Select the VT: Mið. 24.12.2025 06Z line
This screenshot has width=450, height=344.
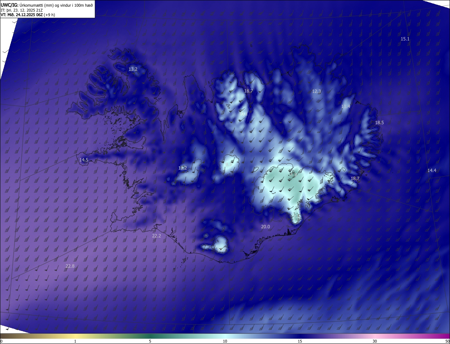click(28, 15)
